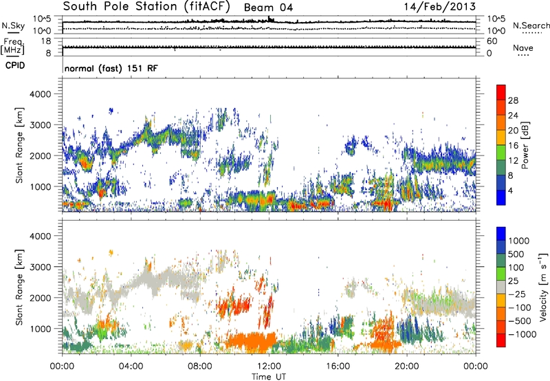Click the "08:00" time tick label
Screen dimensions: 550x381
[200, 367]
